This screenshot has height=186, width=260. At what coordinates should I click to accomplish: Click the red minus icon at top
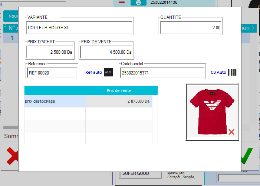(122, 2)
